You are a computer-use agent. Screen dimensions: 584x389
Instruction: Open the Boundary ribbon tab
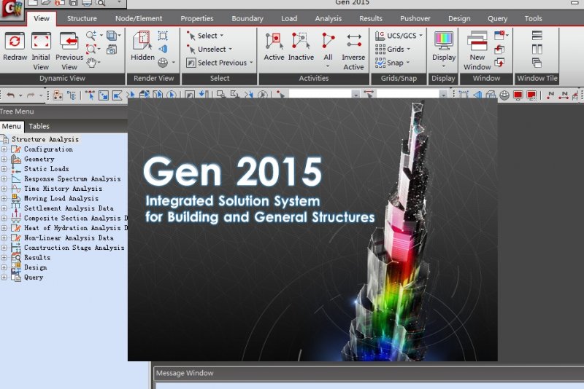(x=247, y=19)
